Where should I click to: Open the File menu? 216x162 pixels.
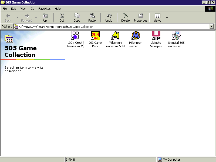point(5,9)
